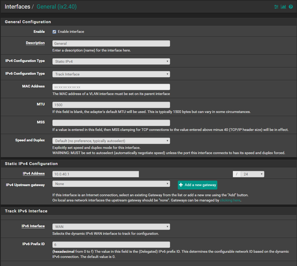
Task: Open IPv4 Configuration Type dropdown
Action: point(111,61)
